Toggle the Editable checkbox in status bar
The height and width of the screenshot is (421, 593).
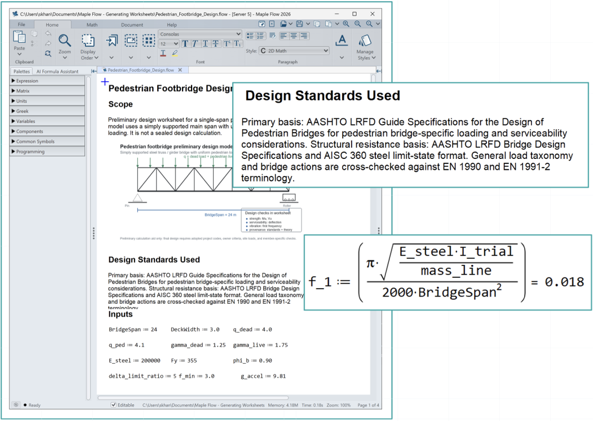(113, 405)
